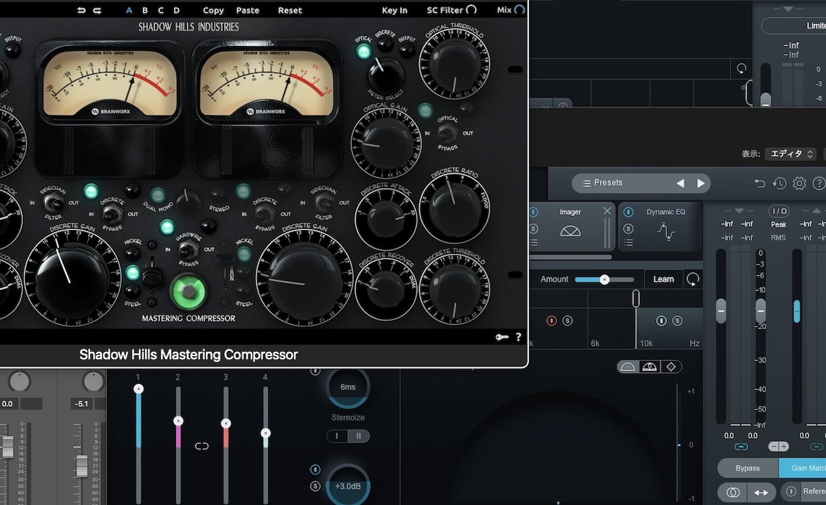Viewport: 826px width, 505px height.
Task: Click Ozone undo arrow icon
Action: (x=760, y=183)
